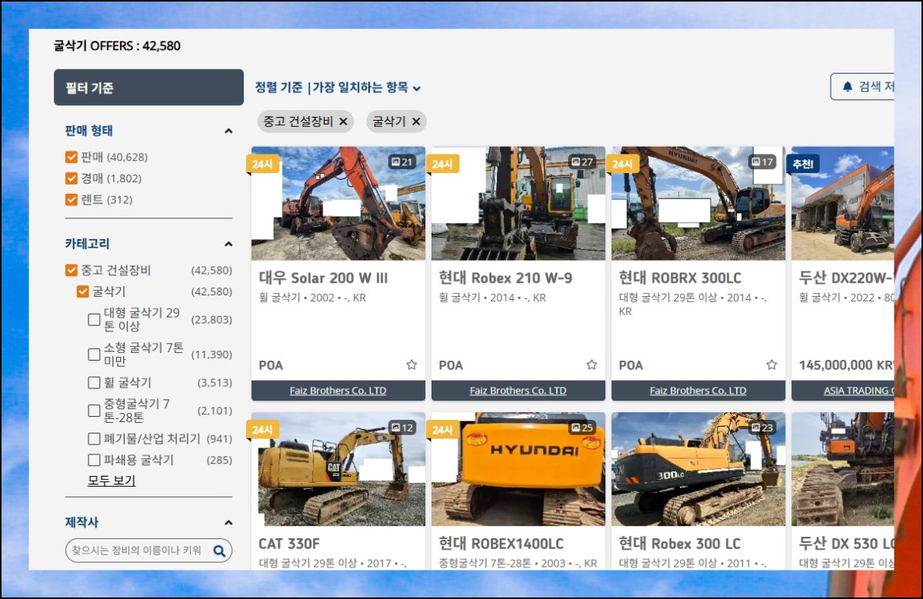This screenshot has width=923, height=599.
Task: Uncheck the 경매 auction checkbox
Action: point(72,178)
